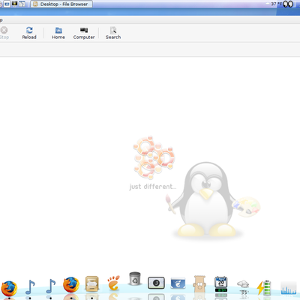Viewport: 300px width, 300px height.
Task: Launch the screenshot camera dock icon
Action: click(x=156, y=283)
